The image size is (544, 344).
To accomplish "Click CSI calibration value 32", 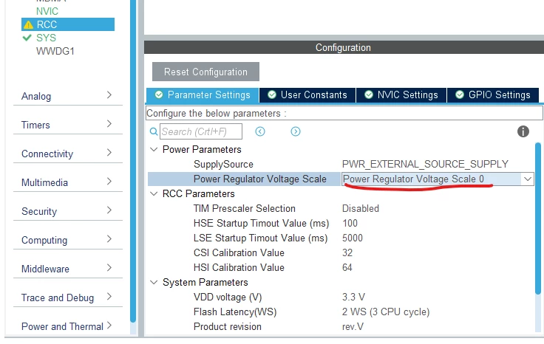I will [x=347, y=253].
